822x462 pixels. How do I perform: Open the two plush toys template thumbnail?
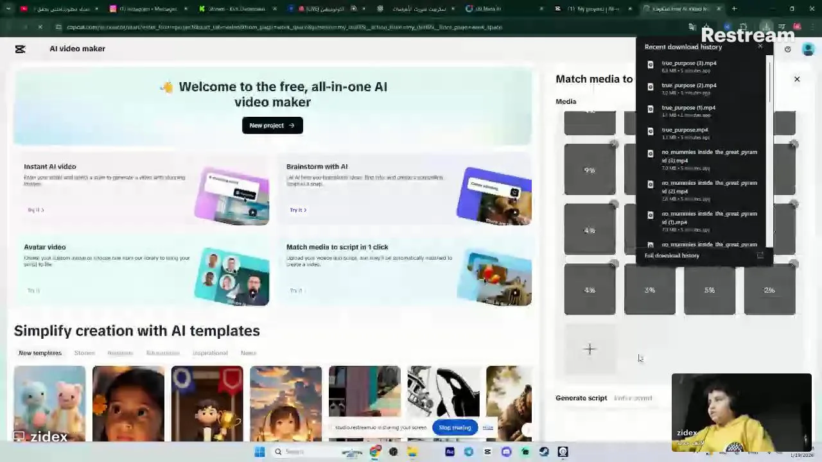(49, 404)
